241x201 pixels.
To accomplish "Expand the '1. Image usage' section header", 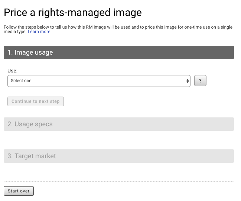I will [x=119, y=52].
